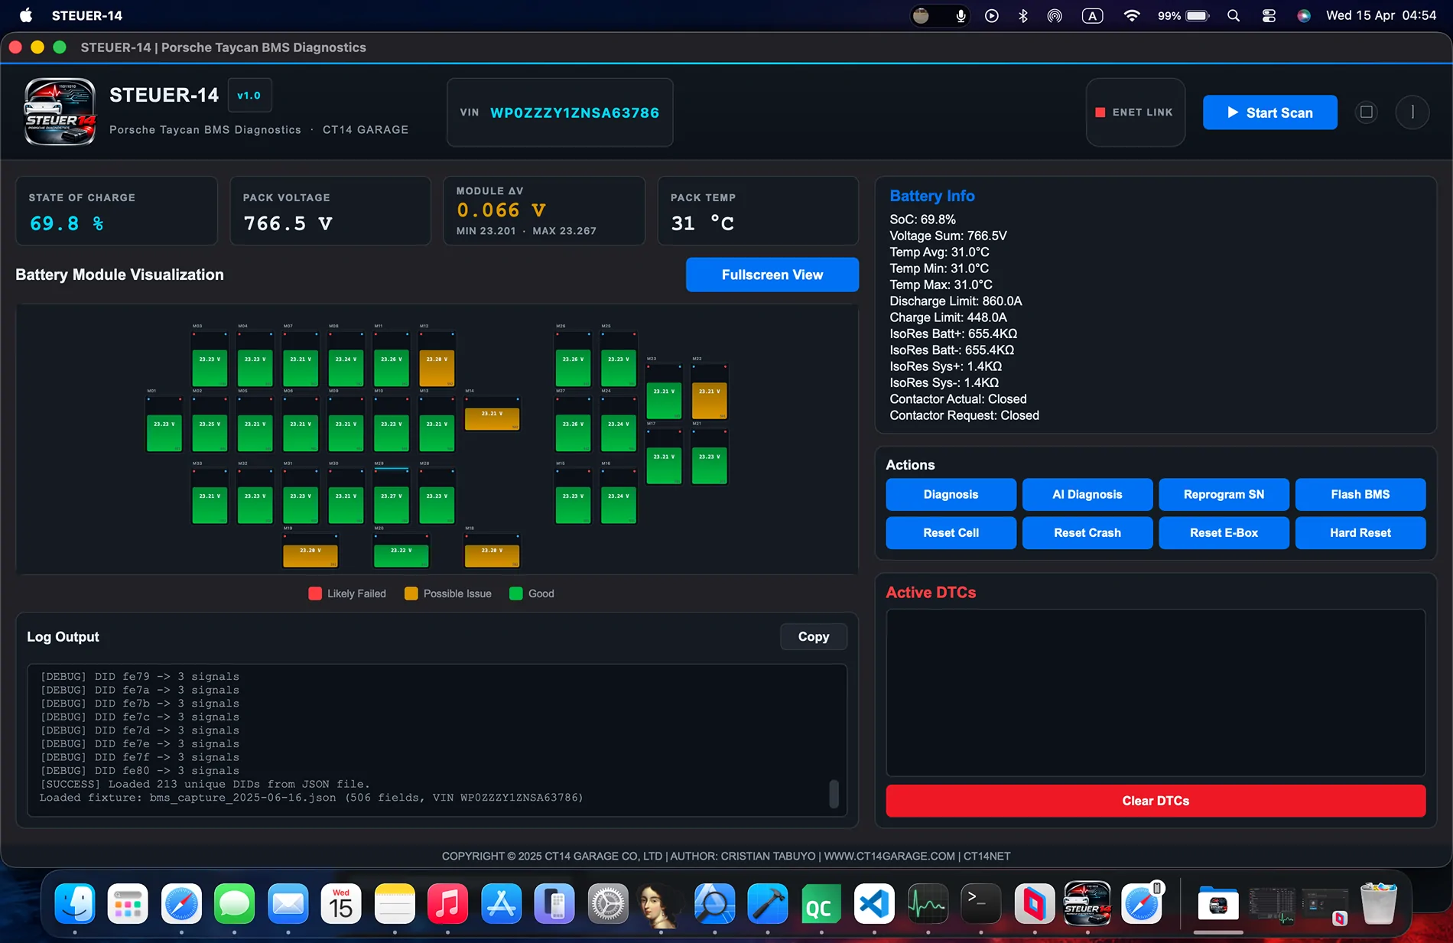Open Siri from the menu bar

point(1304,15)
